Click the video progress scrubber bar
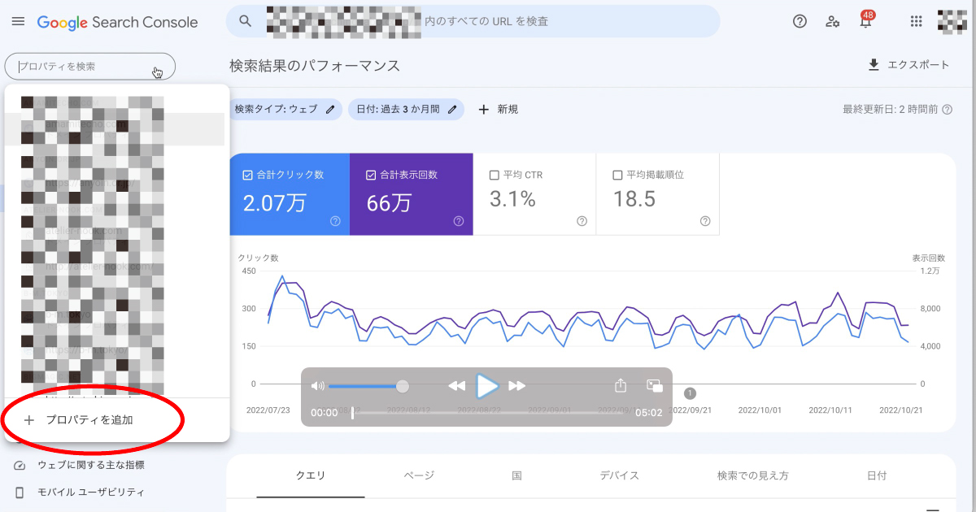Screen dimensions: 976x512 click(490, 413)
